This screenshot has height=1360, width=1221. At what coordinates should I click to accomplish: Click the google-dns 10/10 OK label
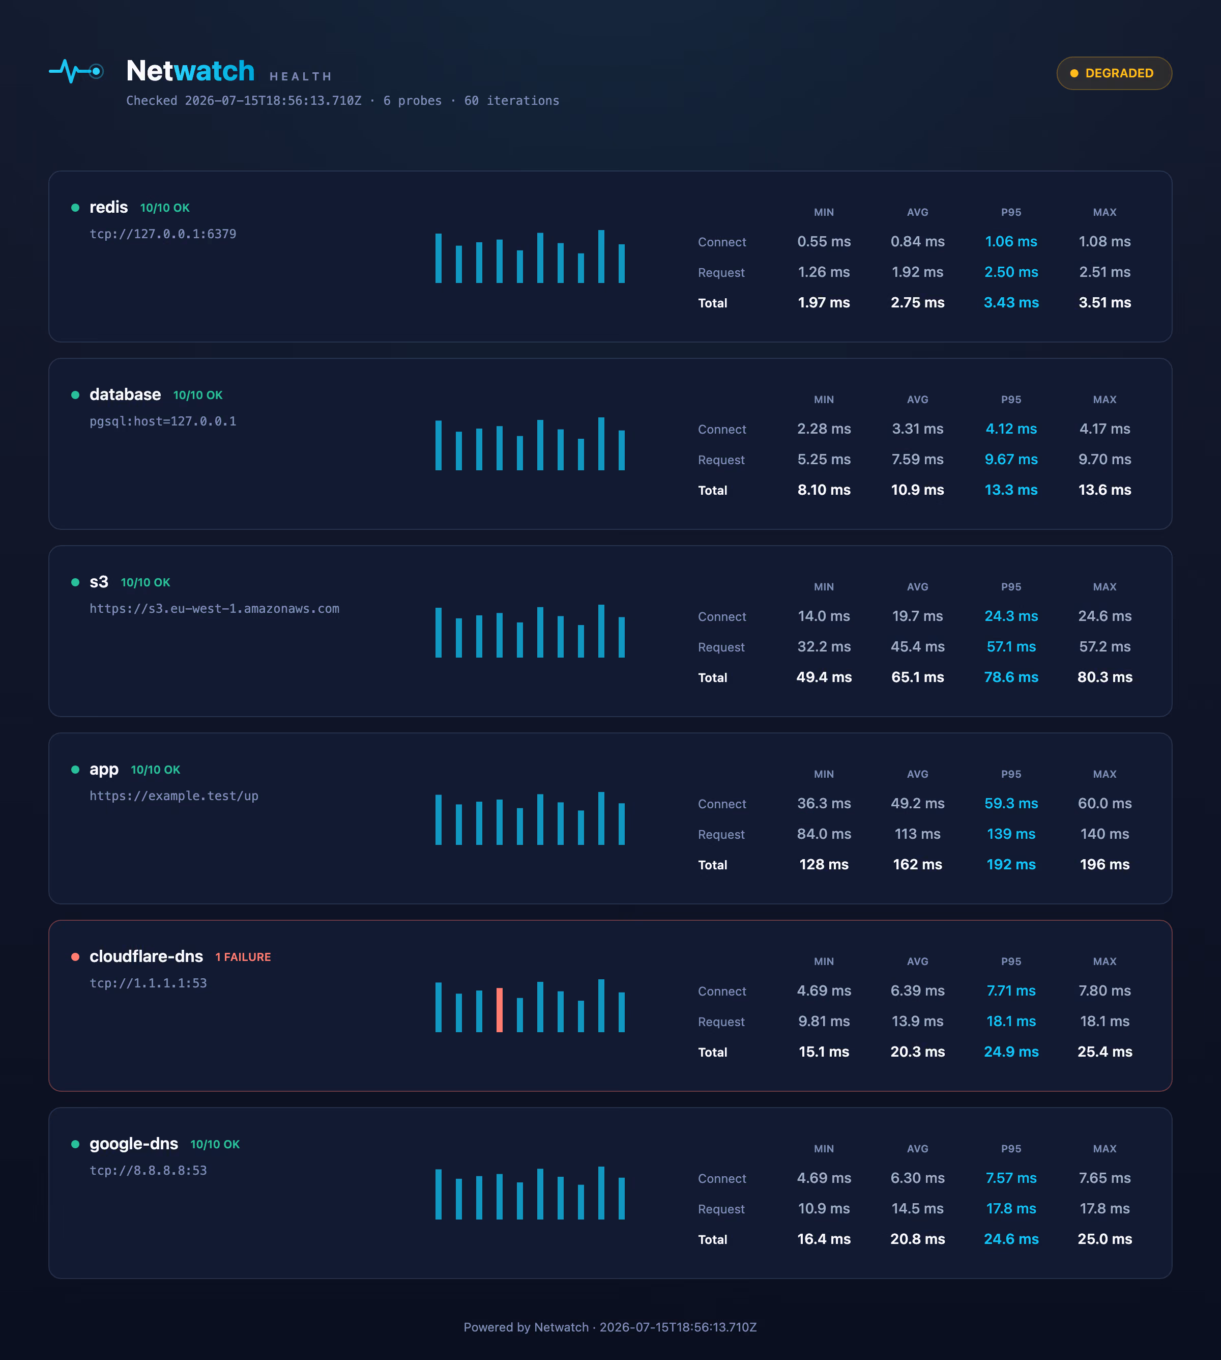coord(215,1145)
